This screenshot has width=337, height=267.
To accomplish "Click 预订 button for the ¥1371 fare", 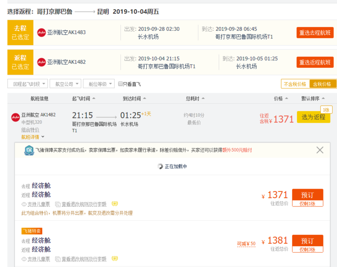I will point(307,194).
